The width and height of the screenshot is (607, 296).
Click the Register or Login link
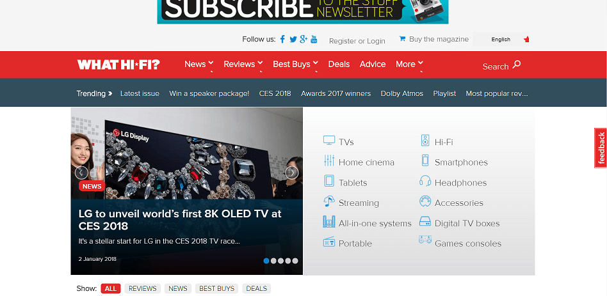coord(357,41)
